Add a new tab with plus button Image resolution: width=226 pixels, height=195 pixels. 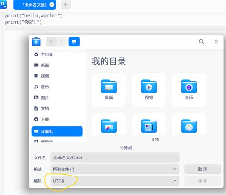66,5
